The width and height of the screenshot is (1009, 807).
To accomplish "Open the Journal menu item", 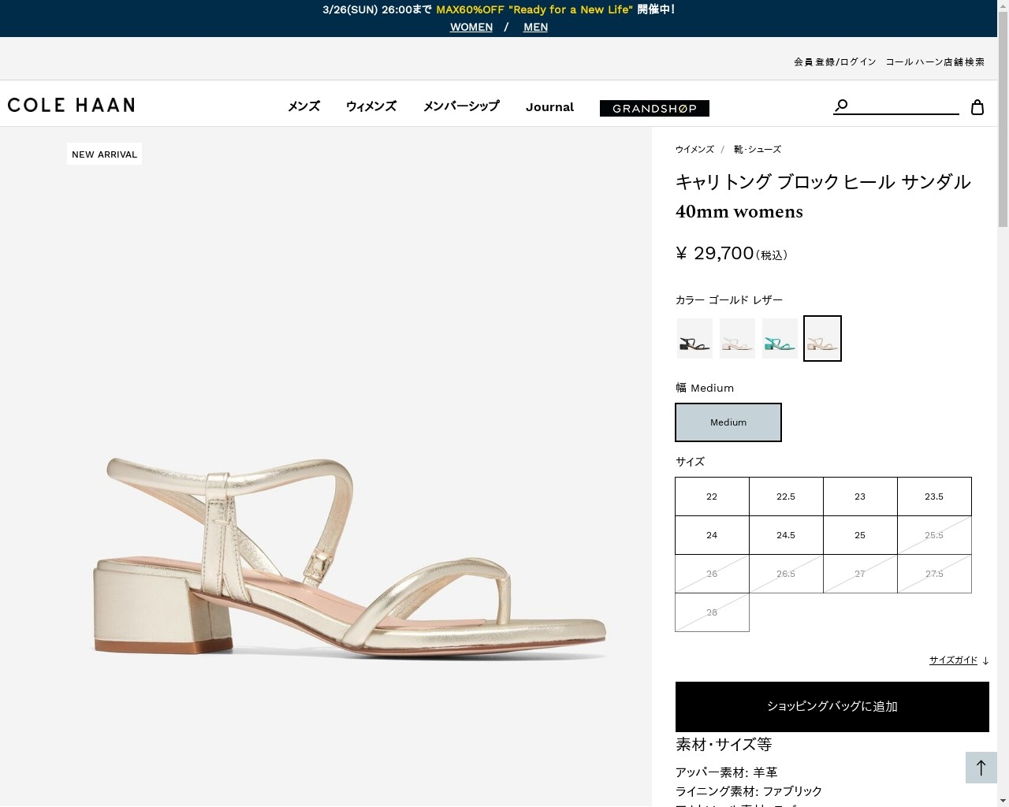I will click(549, 107).
